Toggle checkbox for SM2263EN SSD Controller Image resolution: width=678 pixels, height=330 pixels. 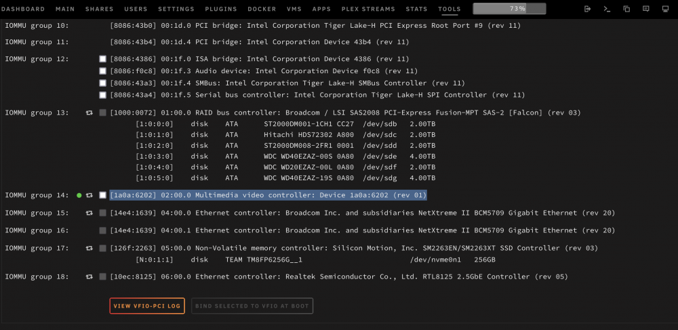(102, 249)
